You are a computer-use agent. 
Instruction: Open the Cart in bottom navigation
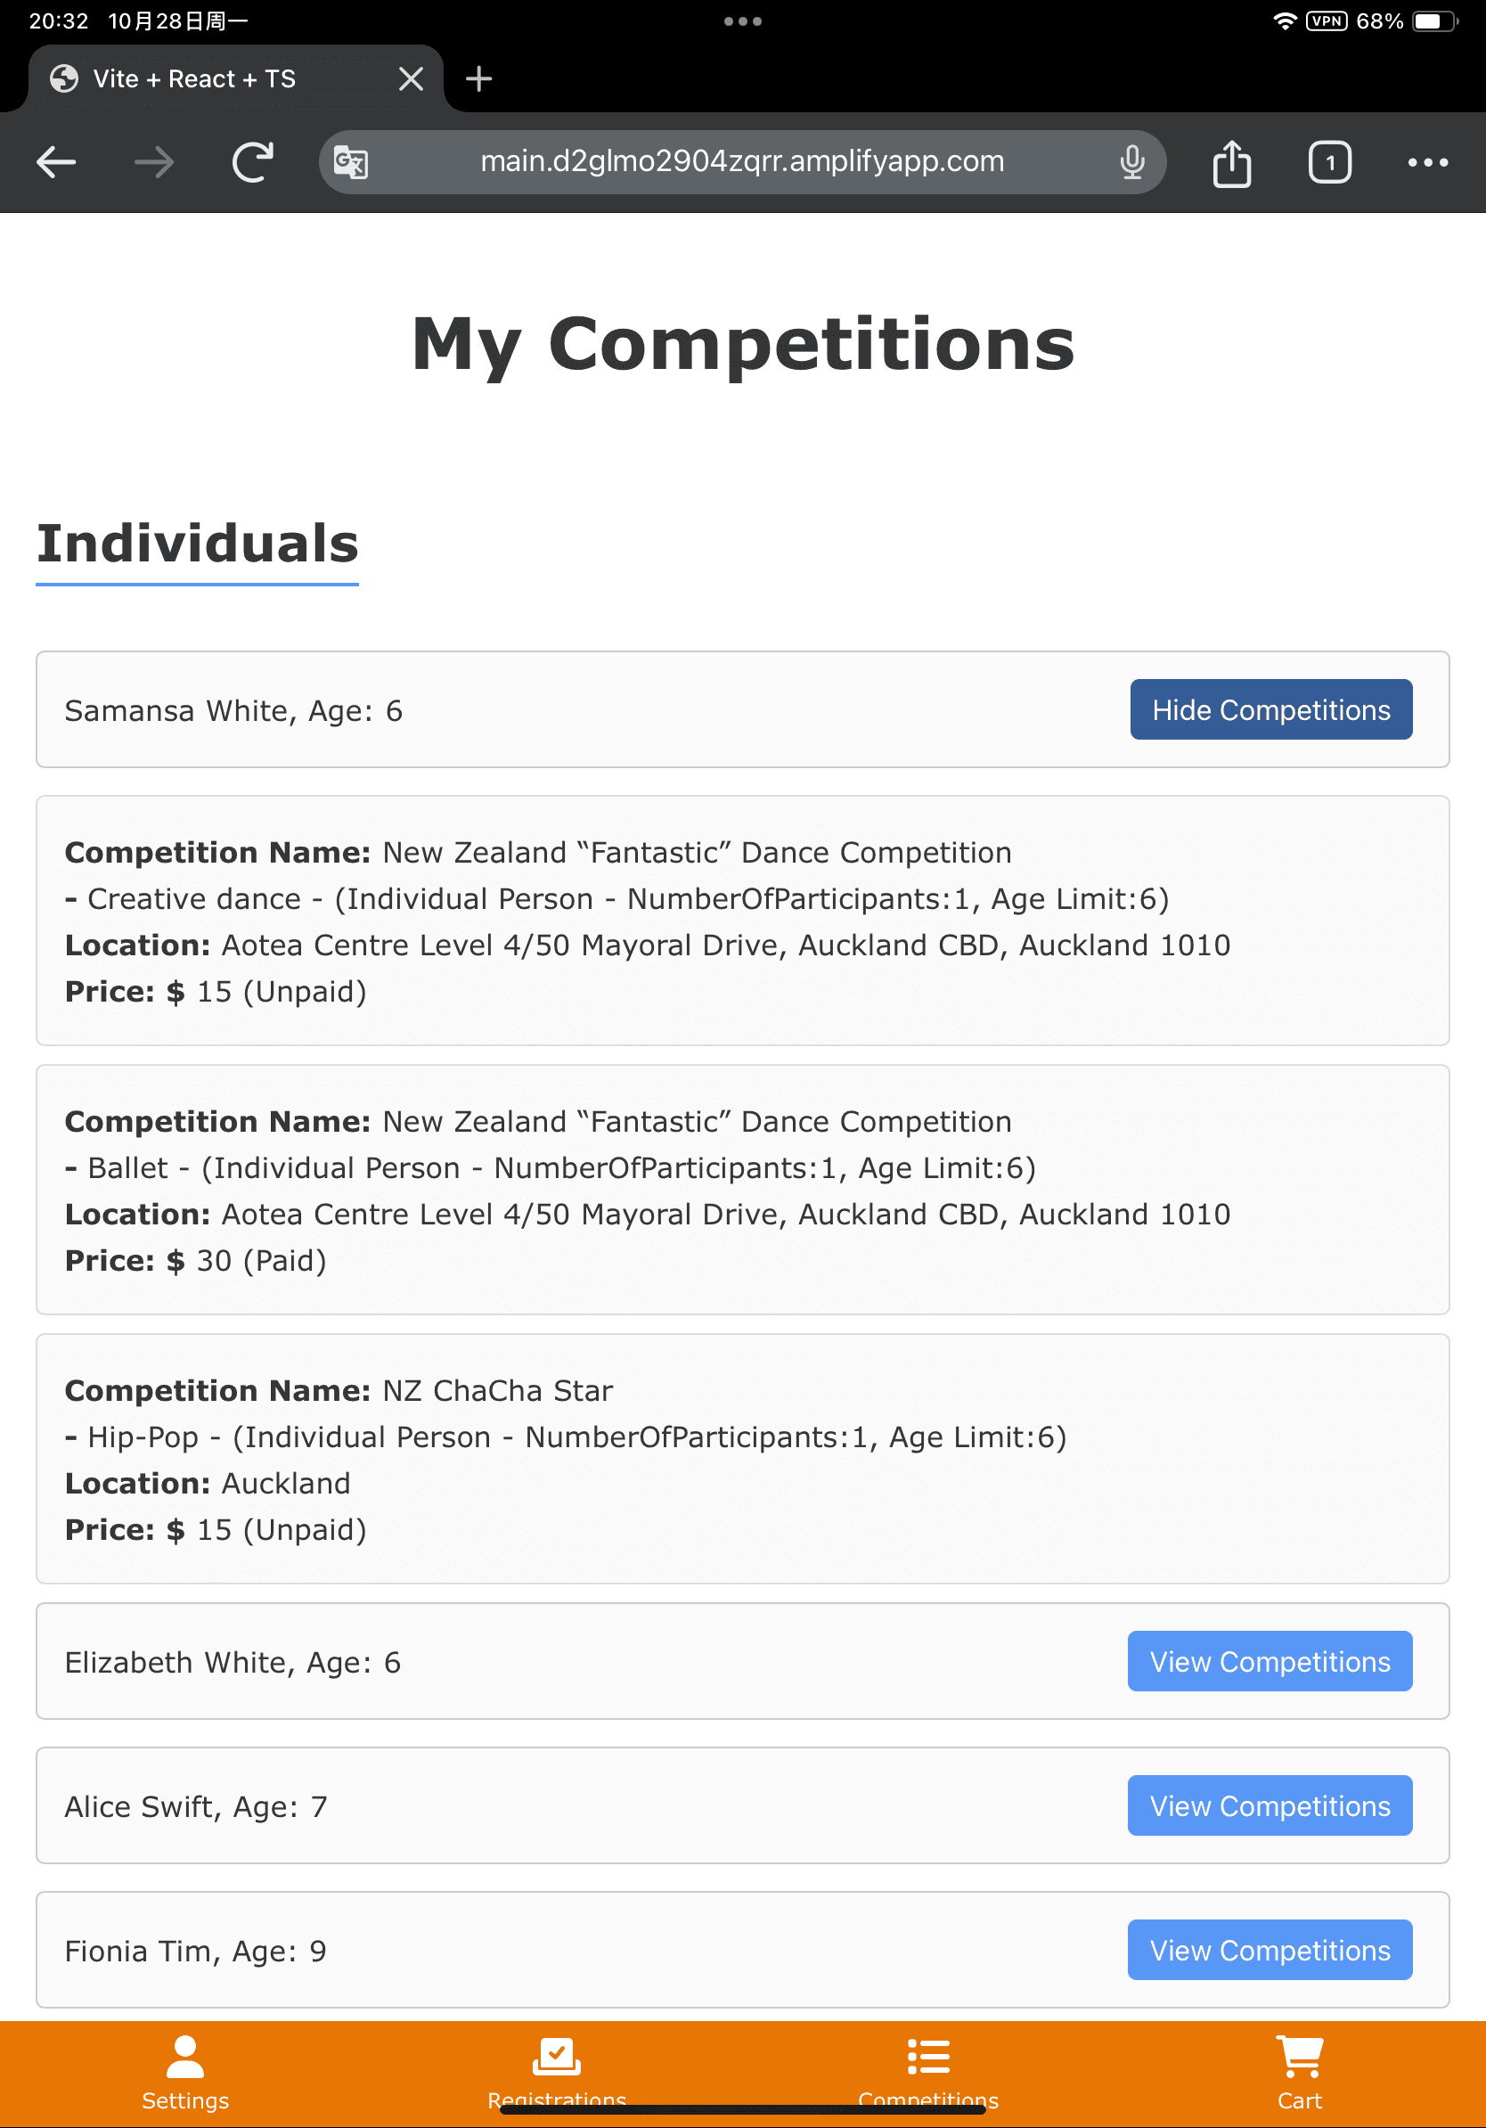coord(1299,2073)
